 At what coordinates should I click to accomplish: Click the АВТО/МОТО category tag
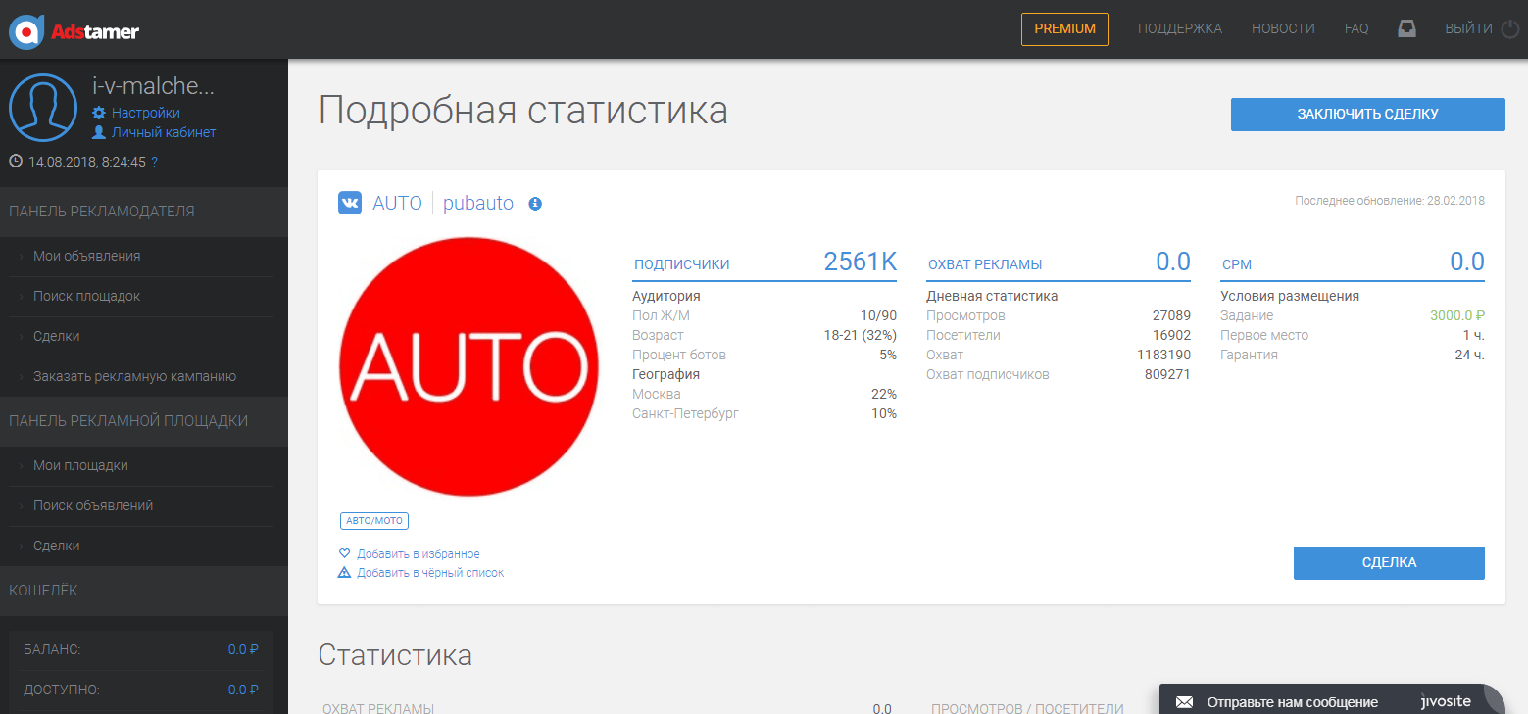tap(374, 521)
